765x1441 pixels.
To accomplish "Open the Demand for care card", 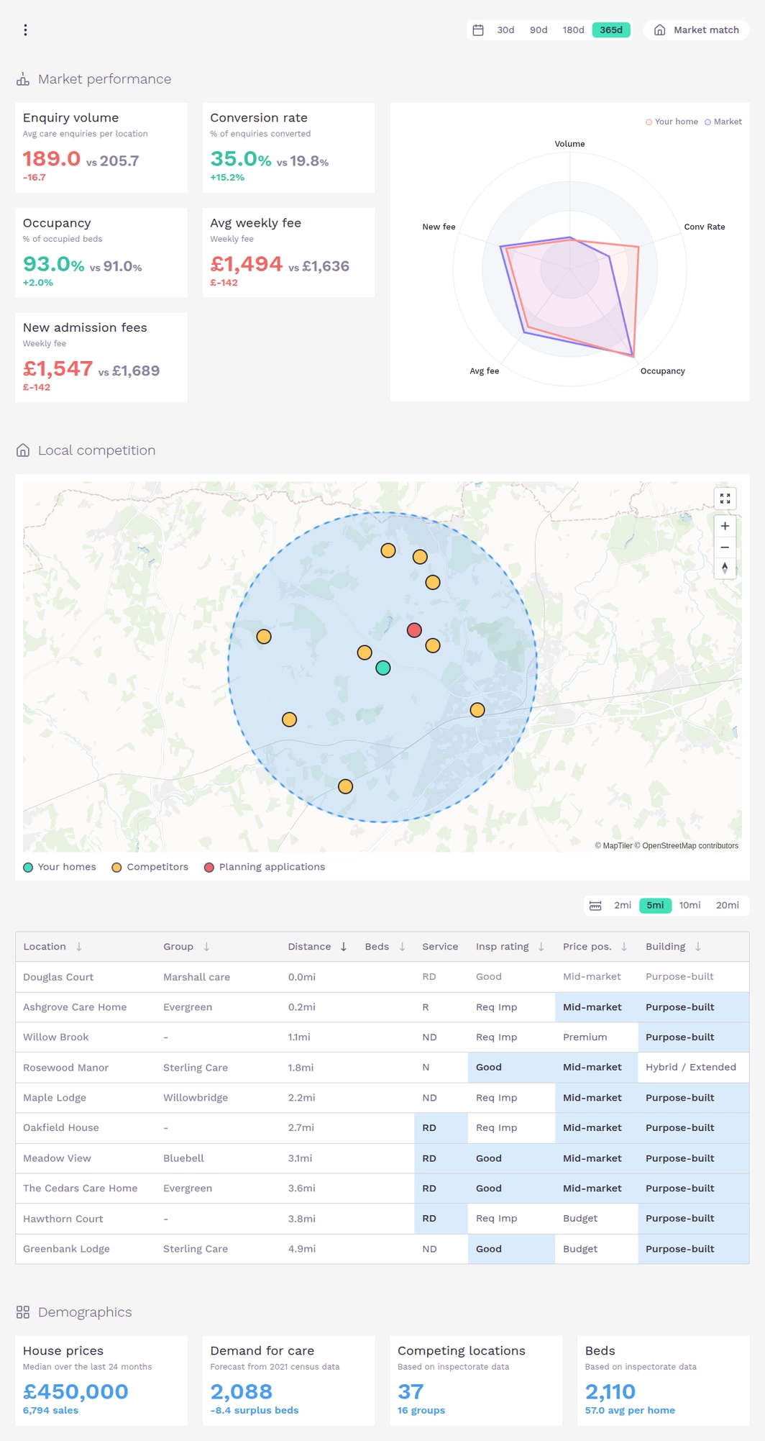I will pyautogui.click(x=288, y=1381).
